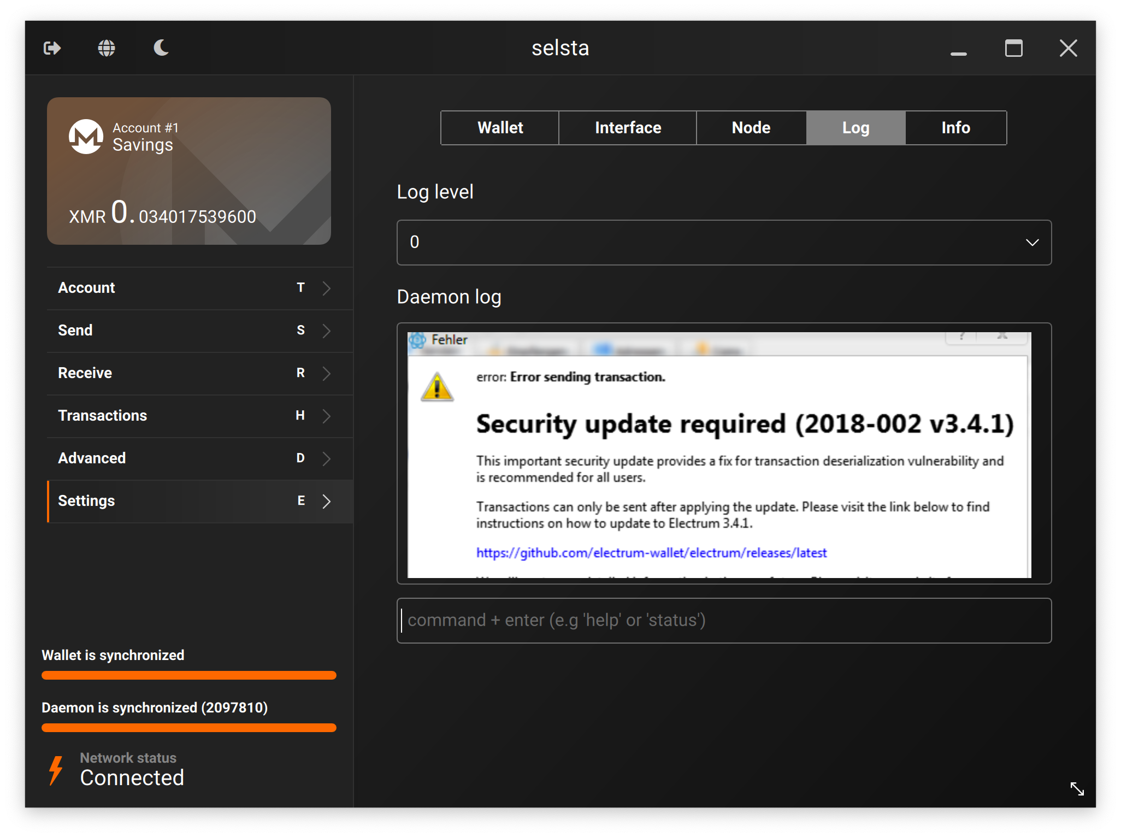Open the Log level dropdown

pos(724,243)
